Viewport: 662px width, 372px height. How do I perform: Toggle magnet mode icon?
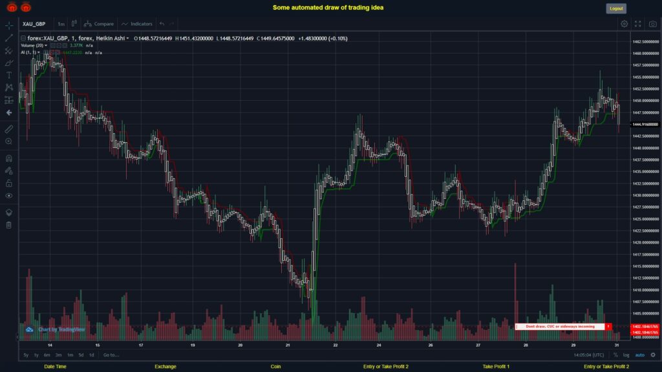tap(9, 159)
